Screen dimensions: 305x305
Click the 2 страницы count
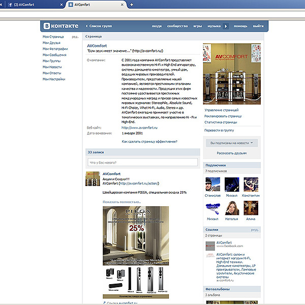[x=213, y=235]
